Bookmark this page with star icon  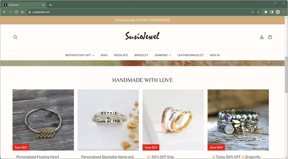(258, 12)
